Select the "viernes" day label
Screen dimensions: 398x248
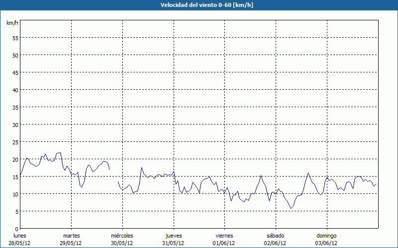[x=224, y=236]
